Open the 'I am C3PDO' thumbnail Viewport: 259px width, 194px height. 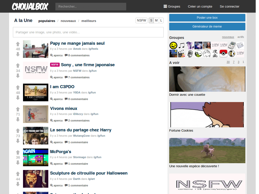tap(36, 92)
